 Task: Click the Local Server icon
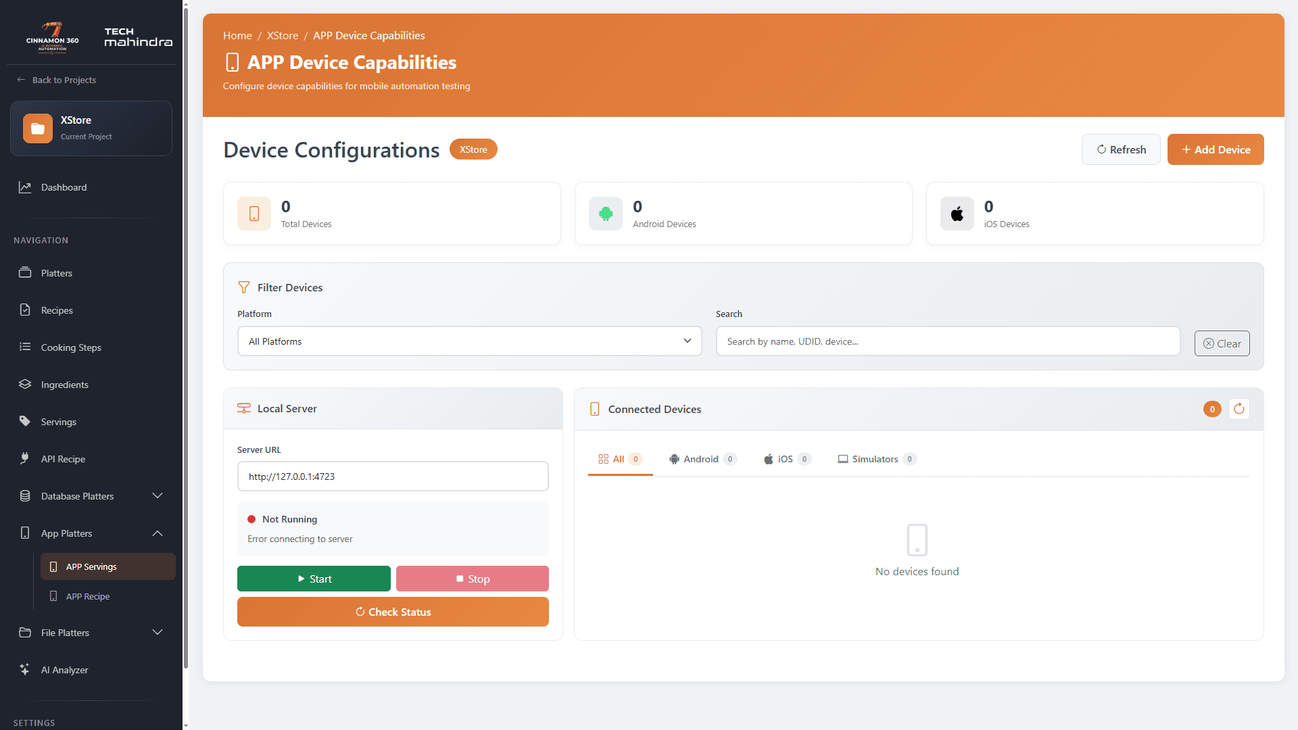click(x=244, y=408)
